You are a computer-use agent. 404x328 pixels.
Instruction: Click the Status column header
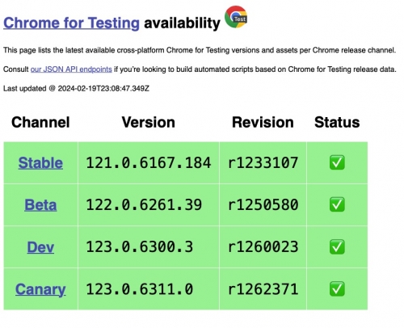(337, 122)
